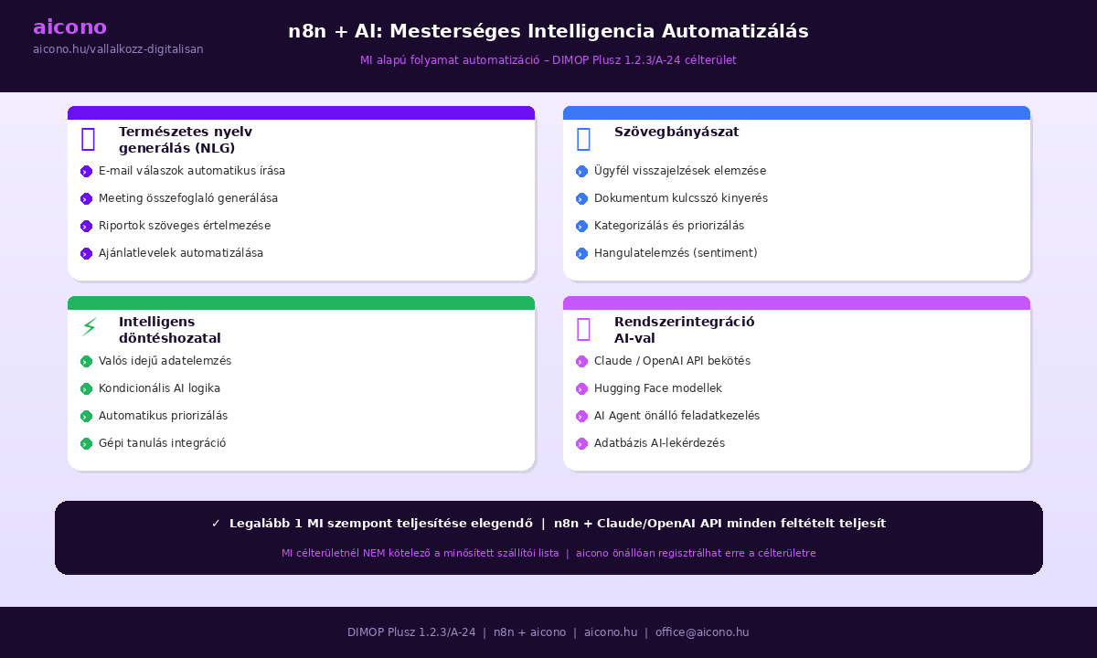This screenshot has height=658, width=1097.
Task: Click Valós idejű adatelemzés text
Action: click(165, 361)
